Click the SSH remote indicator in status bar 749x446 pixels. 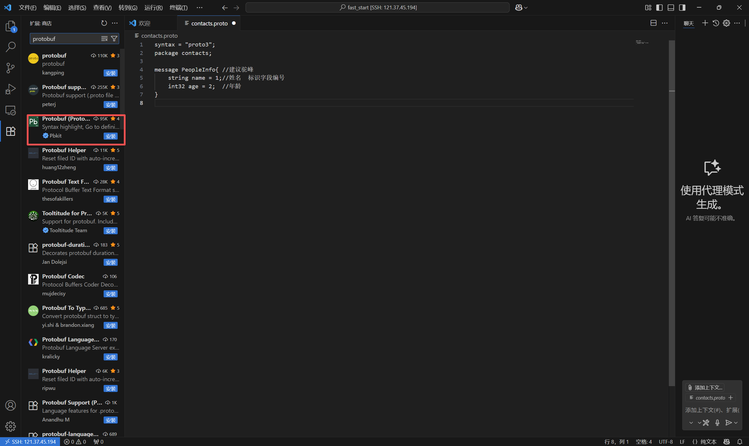30,442
